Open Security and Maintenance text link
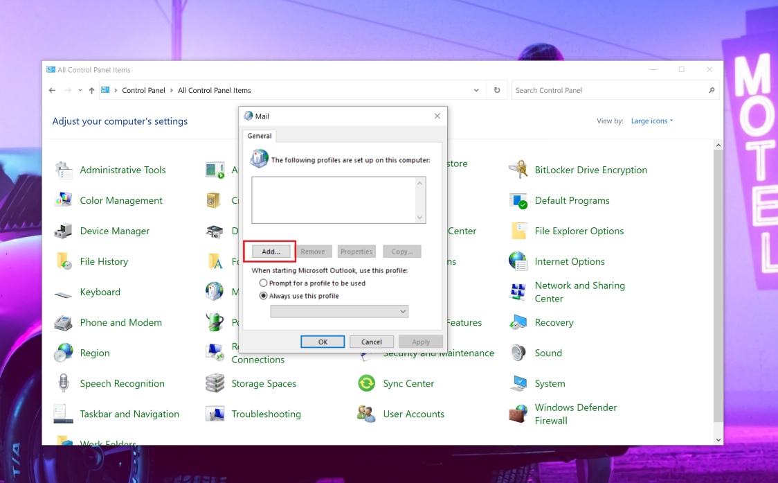 [x=439, y=354]
